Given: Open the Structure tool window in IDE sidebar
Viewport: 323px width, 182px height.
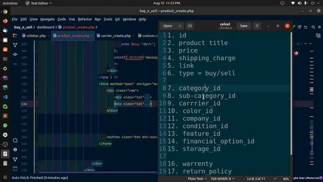Looking at the screenshot, I should click(15, 45).
